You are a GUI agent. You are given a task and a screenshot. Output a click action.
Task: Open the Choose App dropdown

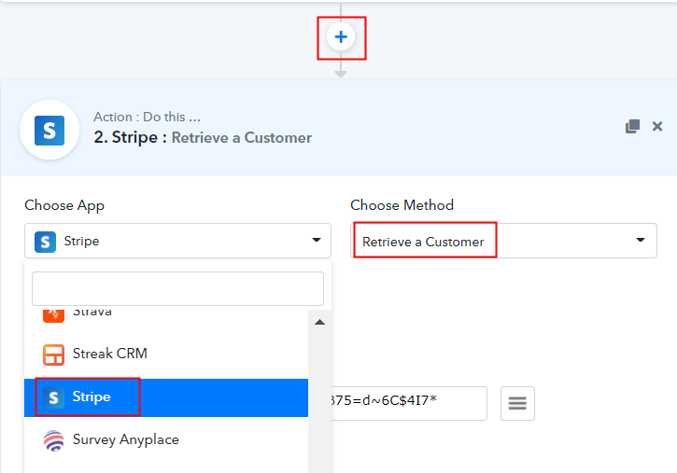[x=177, y=241]
